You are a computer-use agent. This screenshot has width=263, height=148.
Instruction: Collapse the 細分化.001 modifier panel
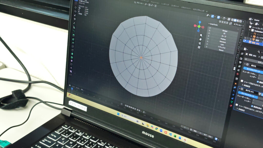pos(240,88)
